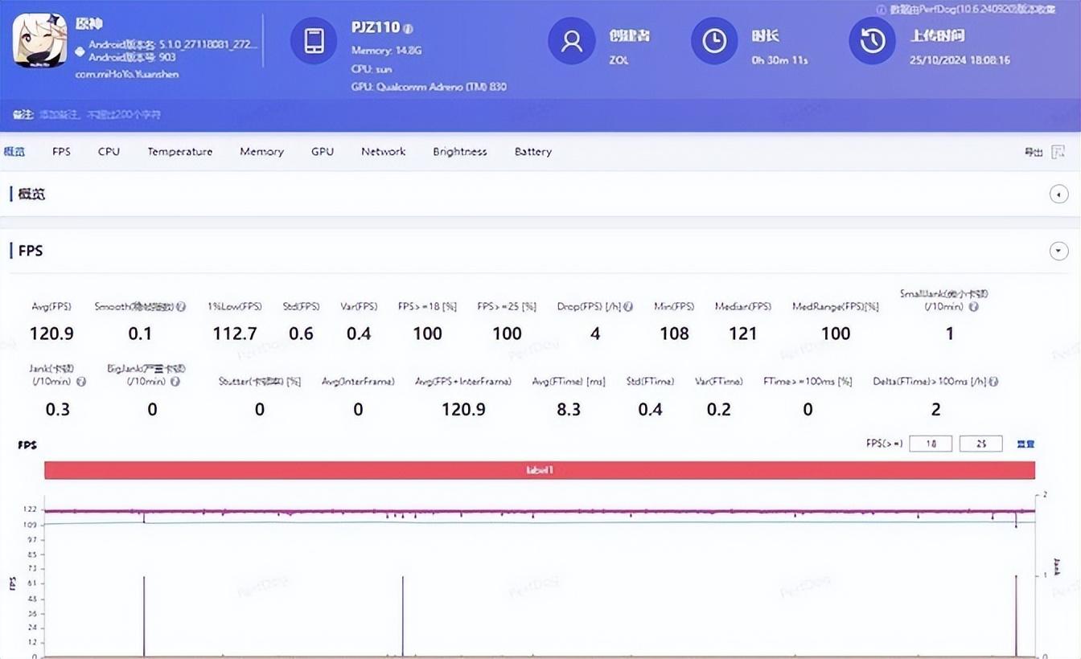1081x659 pixels.
Task: Collapse the FPS section with its chevron
Action: click(x=1058, y=252)
